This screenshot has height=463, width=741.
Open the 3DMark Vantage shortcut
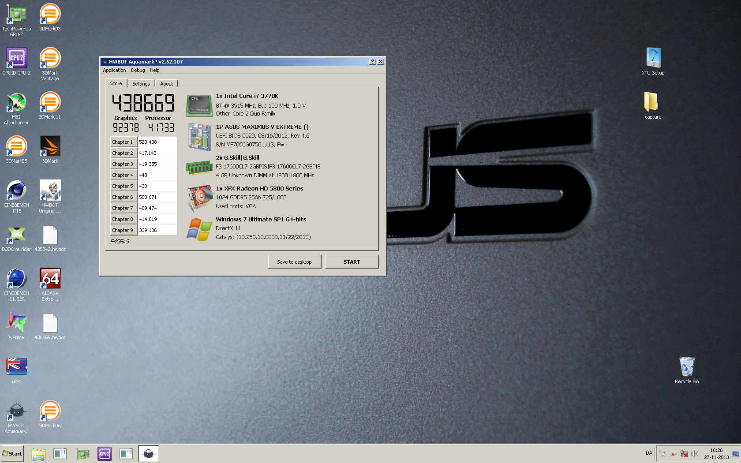tap(50, 64)
